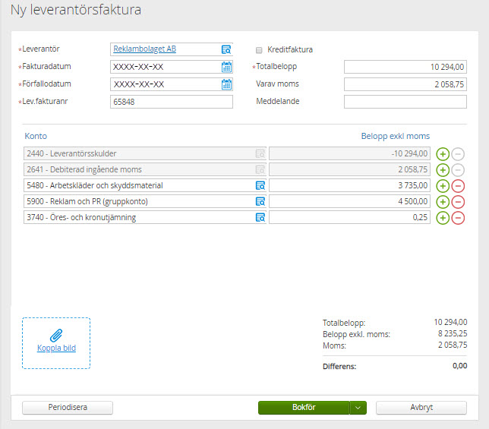This screenshot has height=429, width=489.
Task: Open supplier lookup icon beside Reklambolaget AB
Action: coord(226,49)
